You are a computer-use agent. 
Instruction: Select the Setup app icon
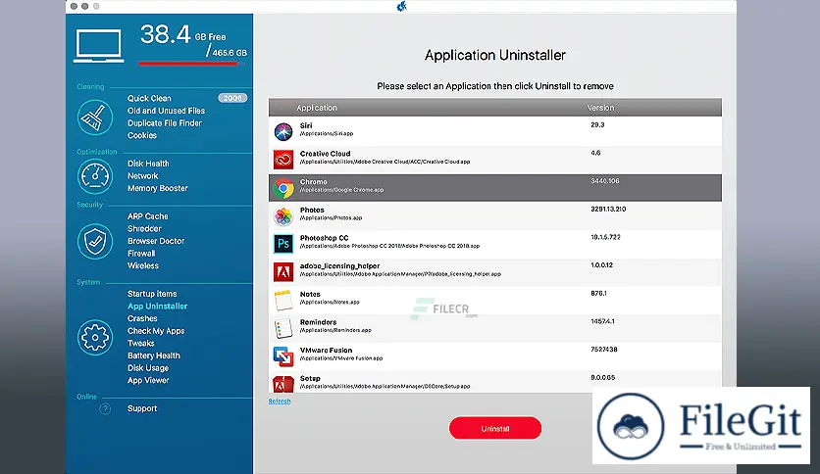coord(283,384)
